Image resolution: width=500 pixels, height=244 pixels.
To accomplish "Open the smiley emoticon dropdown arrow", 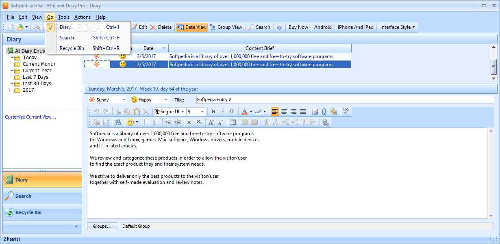I will point(137,122).
